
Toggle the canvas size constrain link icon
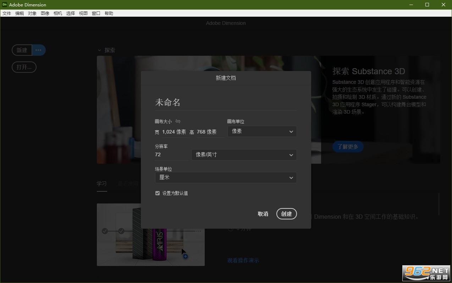pos(178,121)
